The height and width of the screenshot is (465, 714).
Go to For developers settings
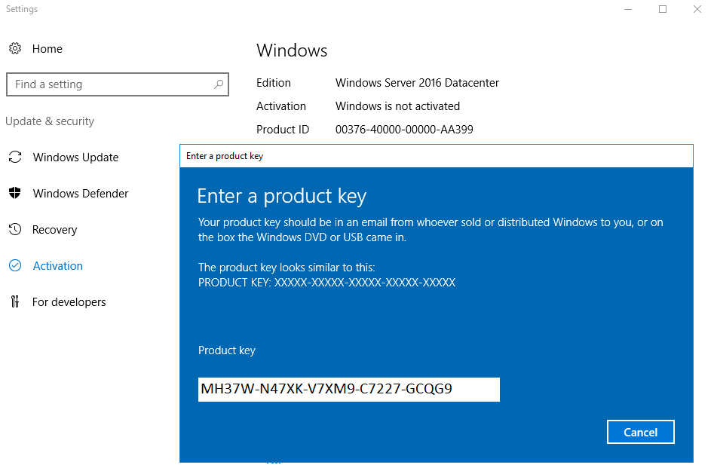[69, 301]
